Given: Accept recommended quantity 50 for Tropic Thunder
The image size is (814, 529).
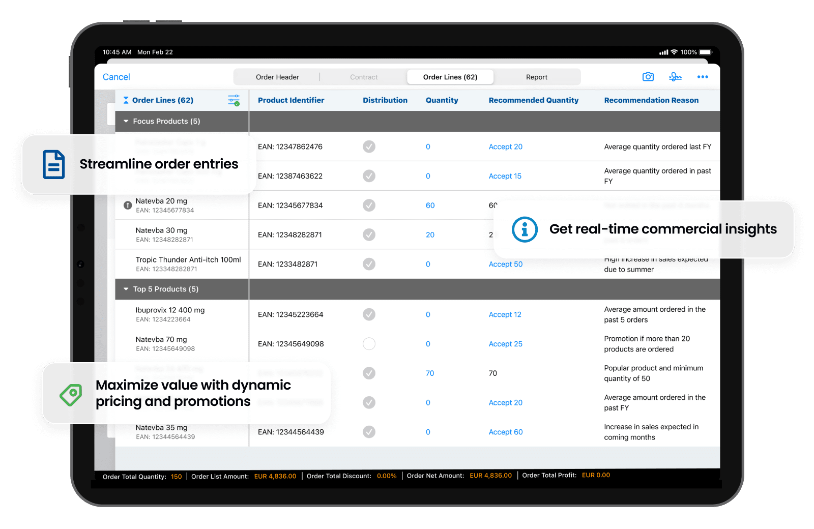Looking at the screenshot, I should (505, 264).
